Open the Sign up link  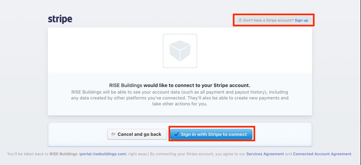point(301,20)
